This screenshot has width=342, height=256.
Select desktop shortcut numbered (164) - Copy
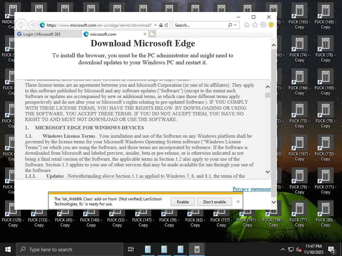273,219
